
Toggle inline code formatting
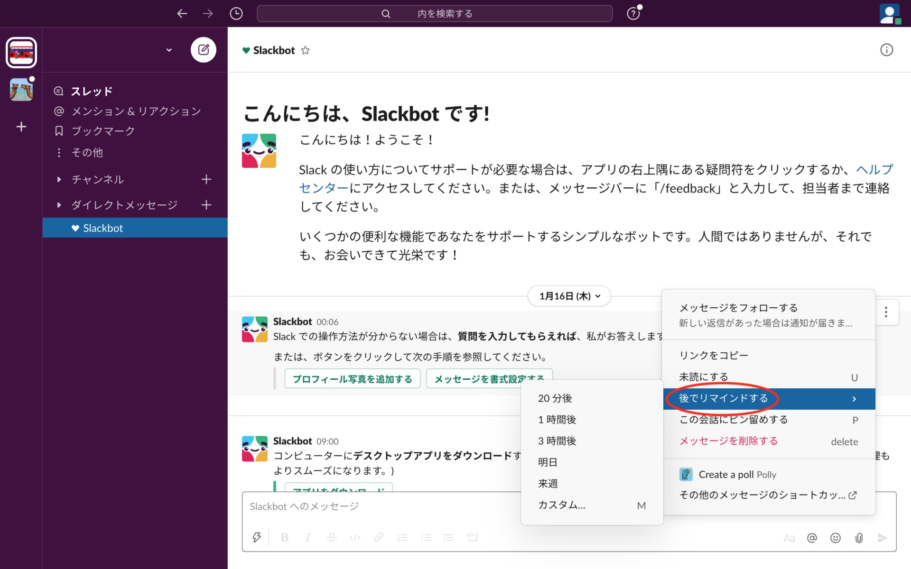(x=355, y=537)
